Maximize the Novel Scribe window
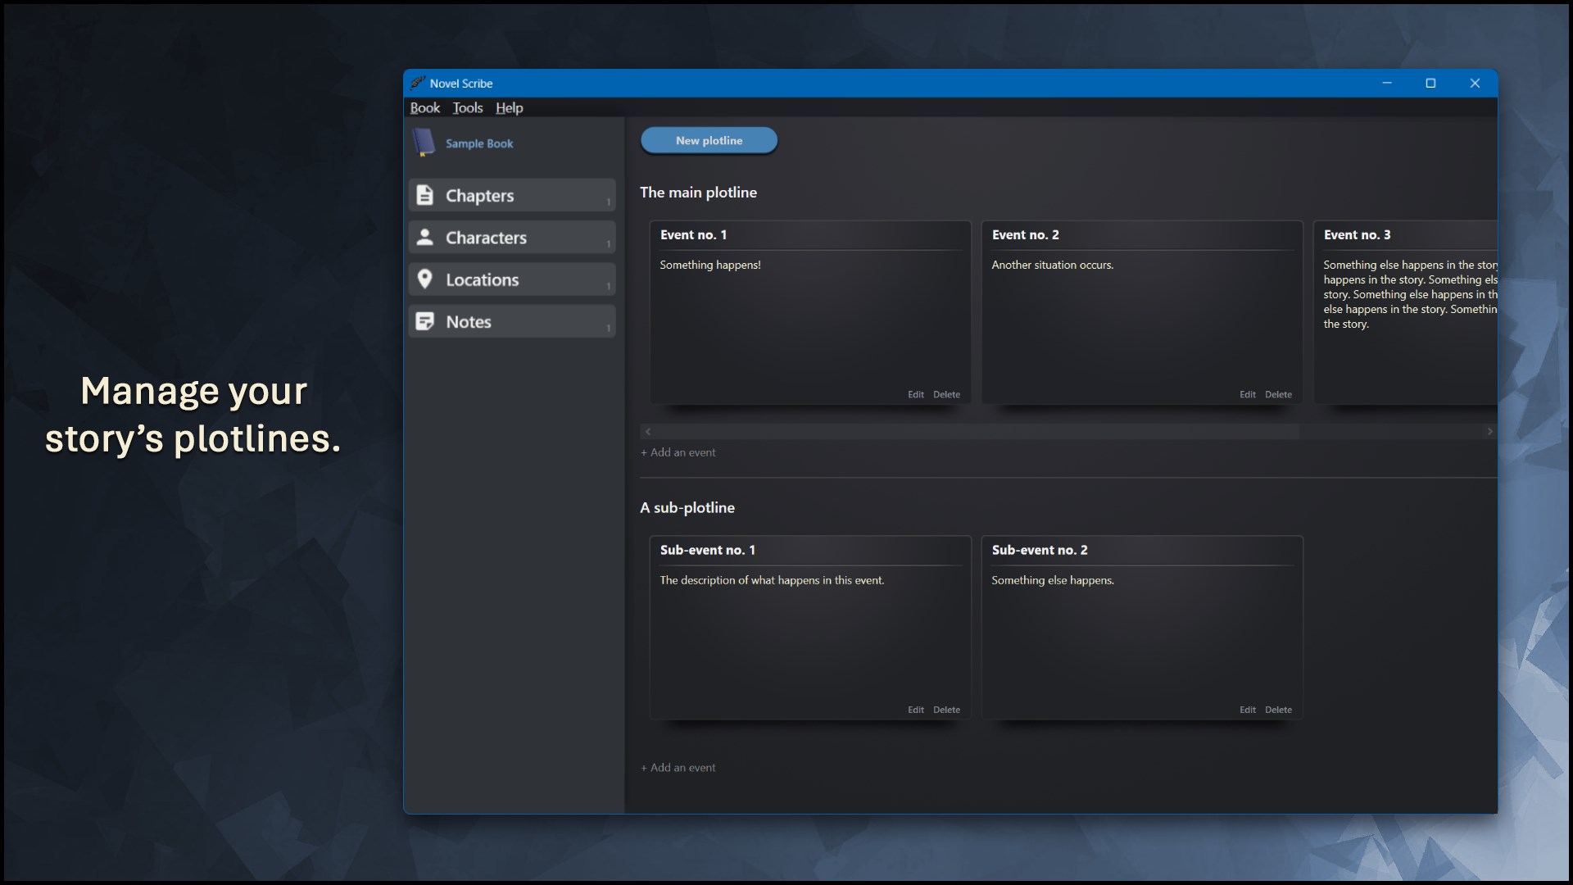1573x885 pixels. pos(1430,83)
